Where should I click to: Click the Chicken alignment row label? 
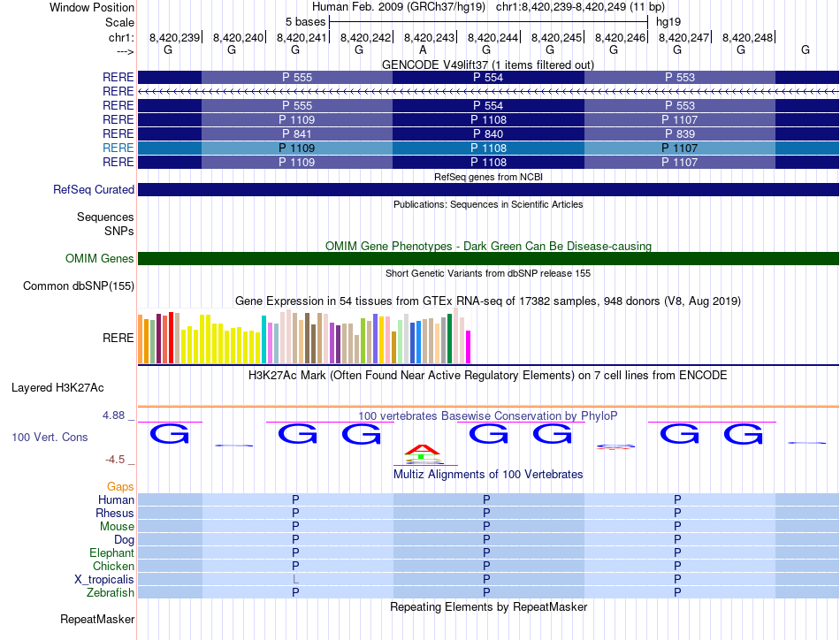pos(113,566)
